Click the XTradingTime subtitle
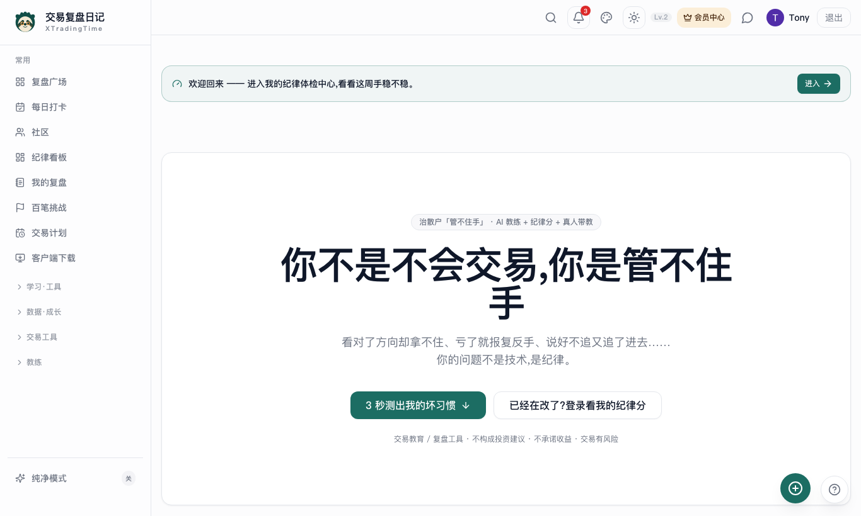The width and height of the screenshot is (861, 516). tap(74, 29)
